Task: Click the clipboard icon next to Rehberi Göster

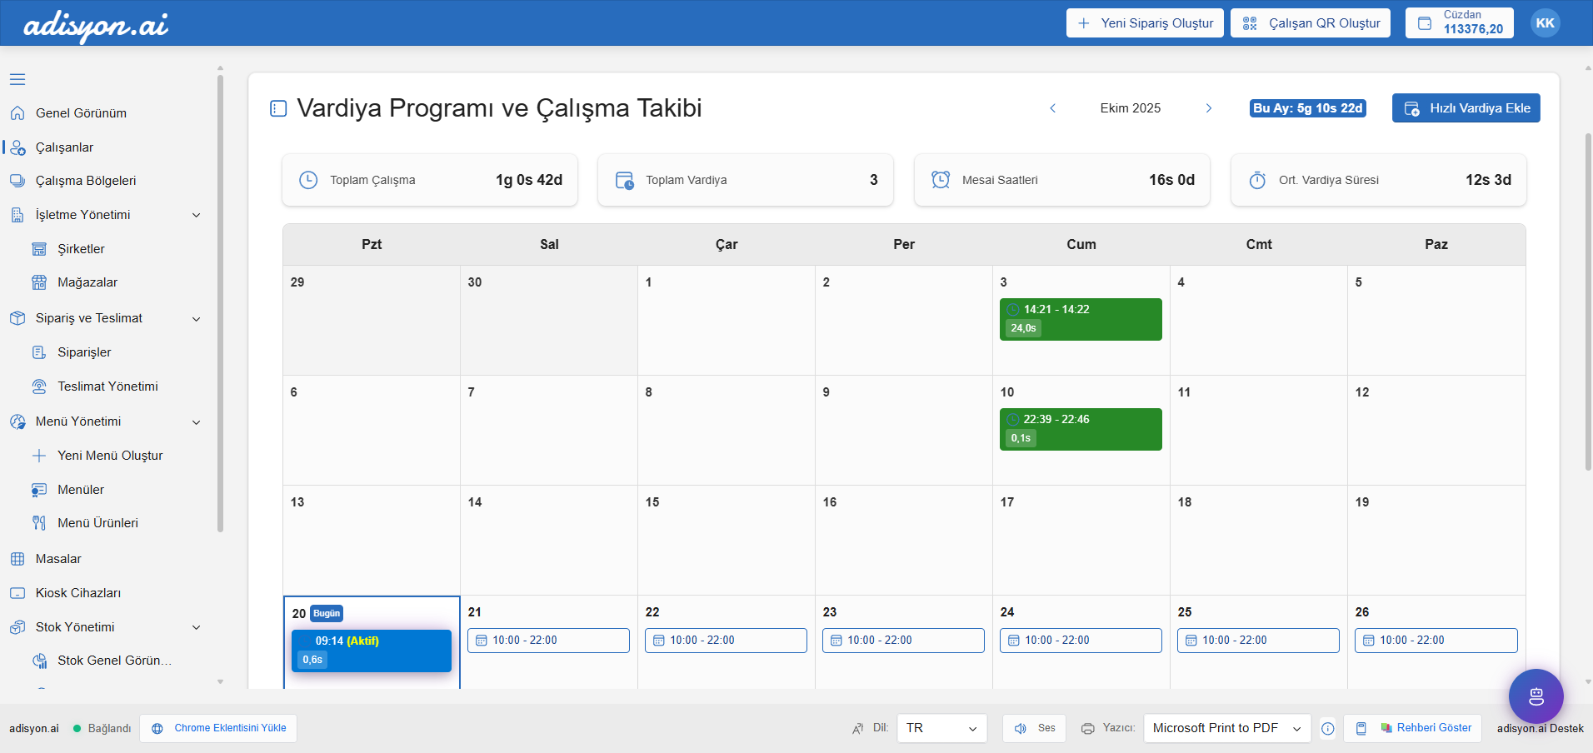Action: (1361, 729)
